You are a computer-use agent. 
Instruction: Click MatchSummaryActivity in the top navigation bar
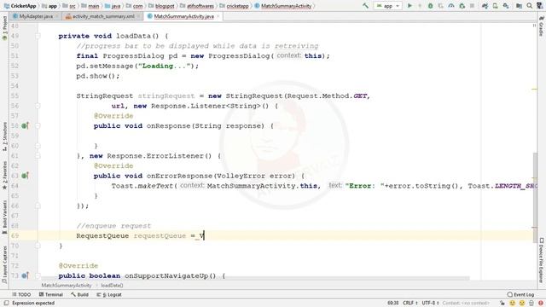coord(283,6)
